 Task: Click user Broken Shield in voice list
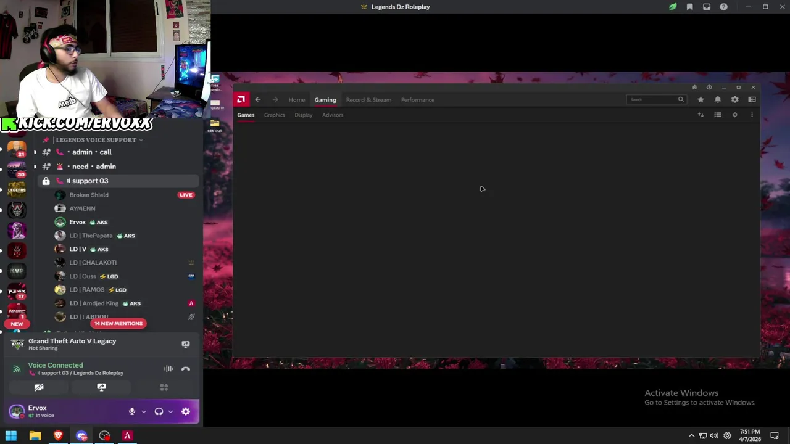pos(89,195)
